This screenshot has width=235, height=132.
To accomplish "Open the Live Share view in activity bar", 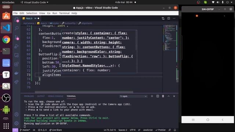I will point(17,82).
